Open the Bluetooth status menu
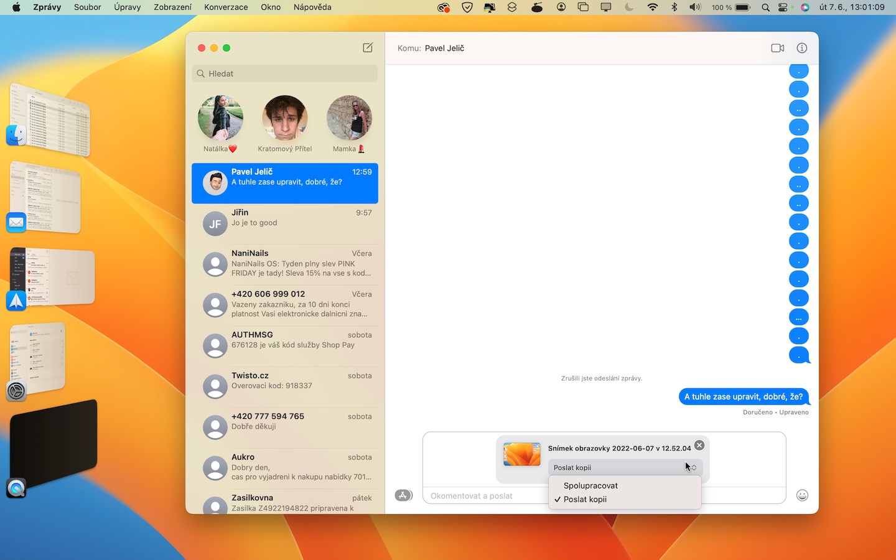This screenshot has width=896, height=560. pyautogui.click(x=674, y=7)
